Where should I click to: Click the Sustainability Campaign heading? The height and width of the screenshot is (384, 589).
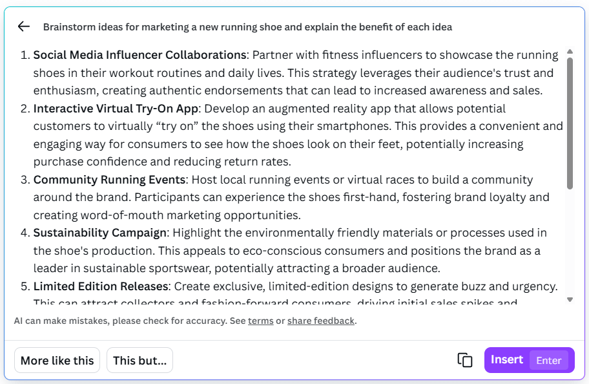[100, 233]
